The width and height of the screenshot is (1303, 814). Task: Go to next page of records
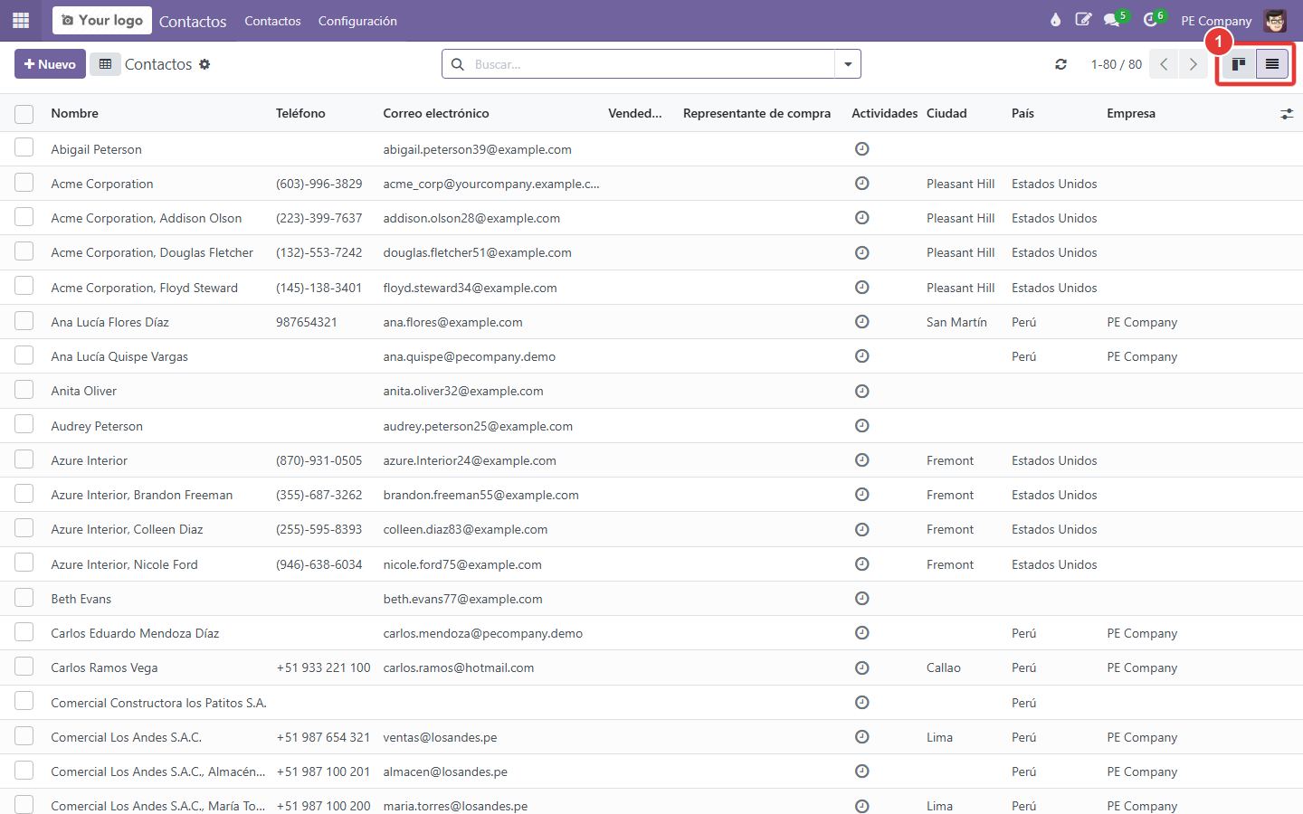point(1193,64)
